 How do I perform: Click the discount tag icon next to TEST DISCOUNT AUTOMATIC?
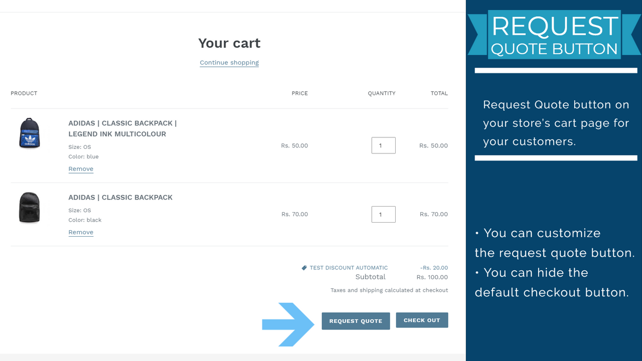[304, 267]
